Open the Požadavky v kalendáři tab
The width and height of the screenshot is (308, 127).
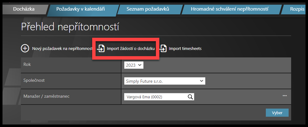80,9
